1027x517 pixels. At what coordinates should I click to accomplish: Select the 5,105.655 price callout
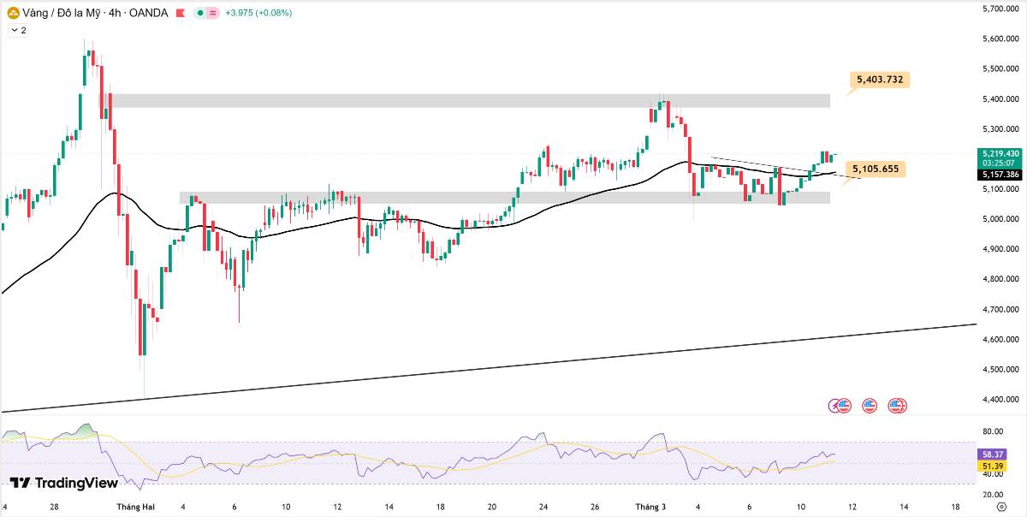pos(876,169)
